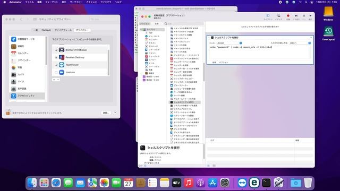The height and width of the screenshot is (191, 340).
Task: Open Terminal from the Dock
Action: pos(266,183)
